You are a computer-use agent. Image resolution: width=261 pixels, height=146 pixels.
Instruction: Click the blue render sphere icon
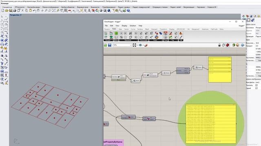pyautogui.click(x=109, y=11)
